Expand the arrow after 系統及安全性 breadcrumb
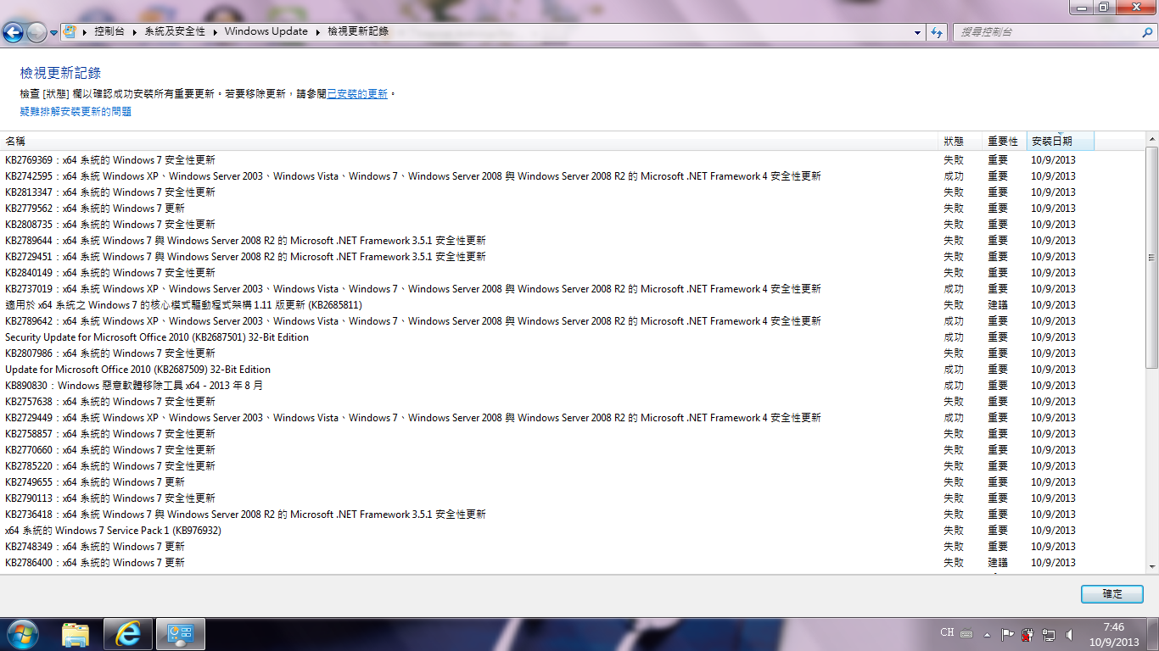Screen dimensions: 1159x651 coord(216,31)
